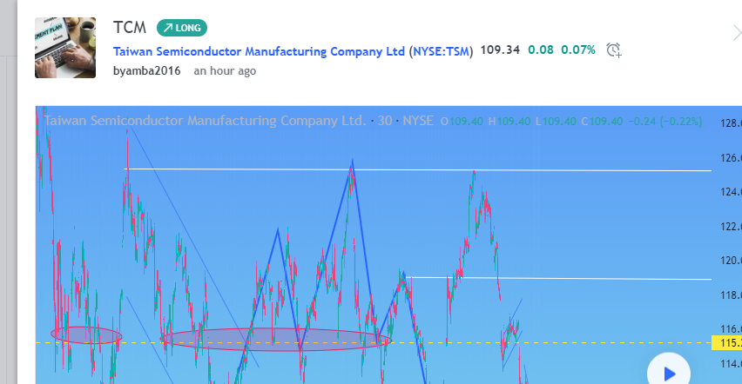Open the NYSE:TSM ticker link
742x384 pixels.
point(442,51)
